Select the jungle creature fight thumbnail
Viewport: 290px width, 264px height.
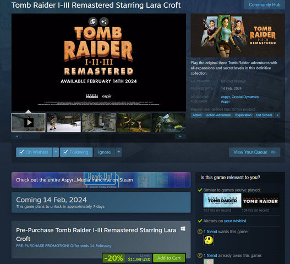tap(134, 123)
